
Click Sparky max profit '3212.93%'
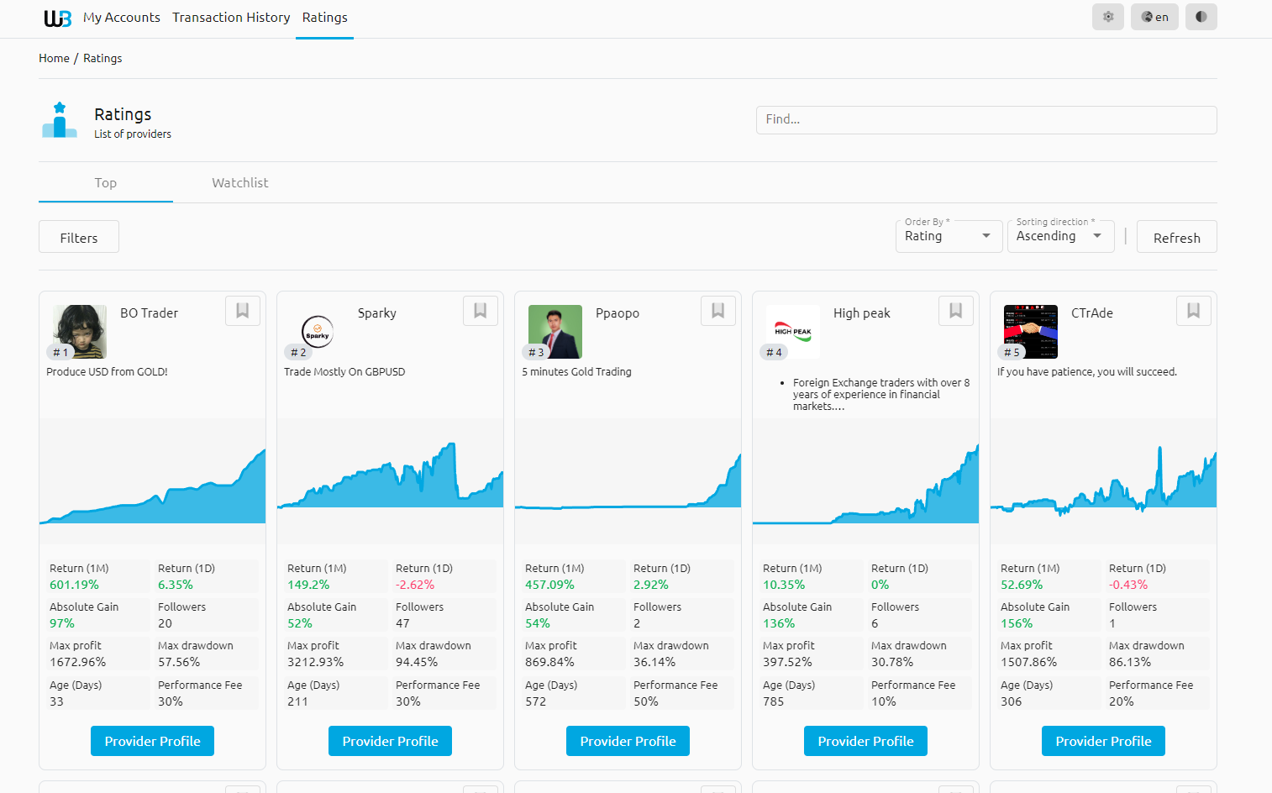point(315,662)
